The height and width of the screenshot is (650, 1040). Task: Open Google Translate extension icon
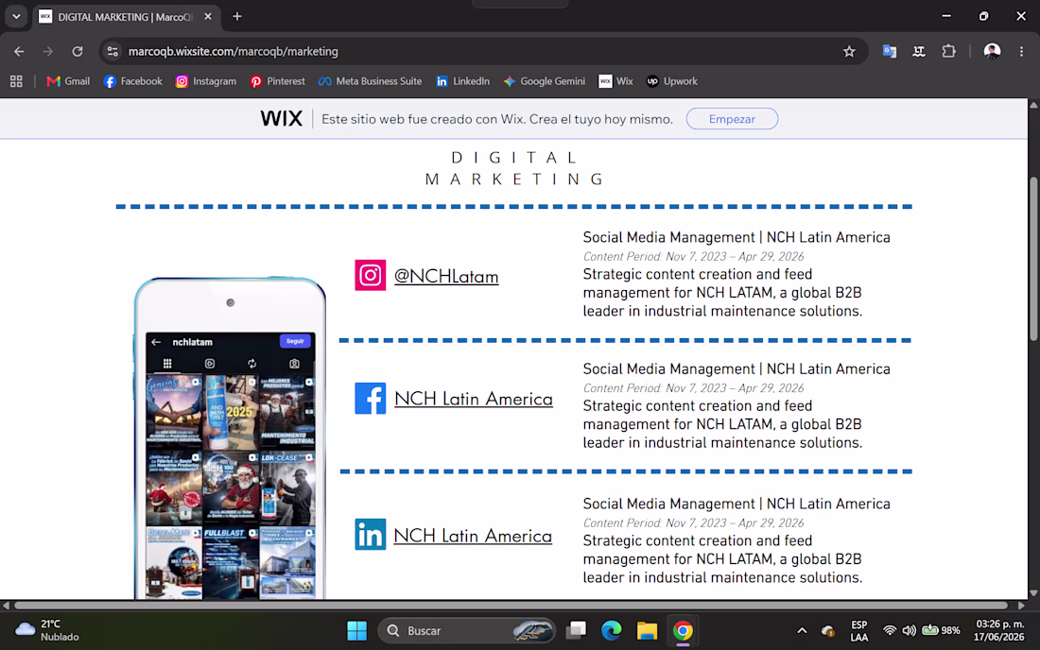[890, 51]
